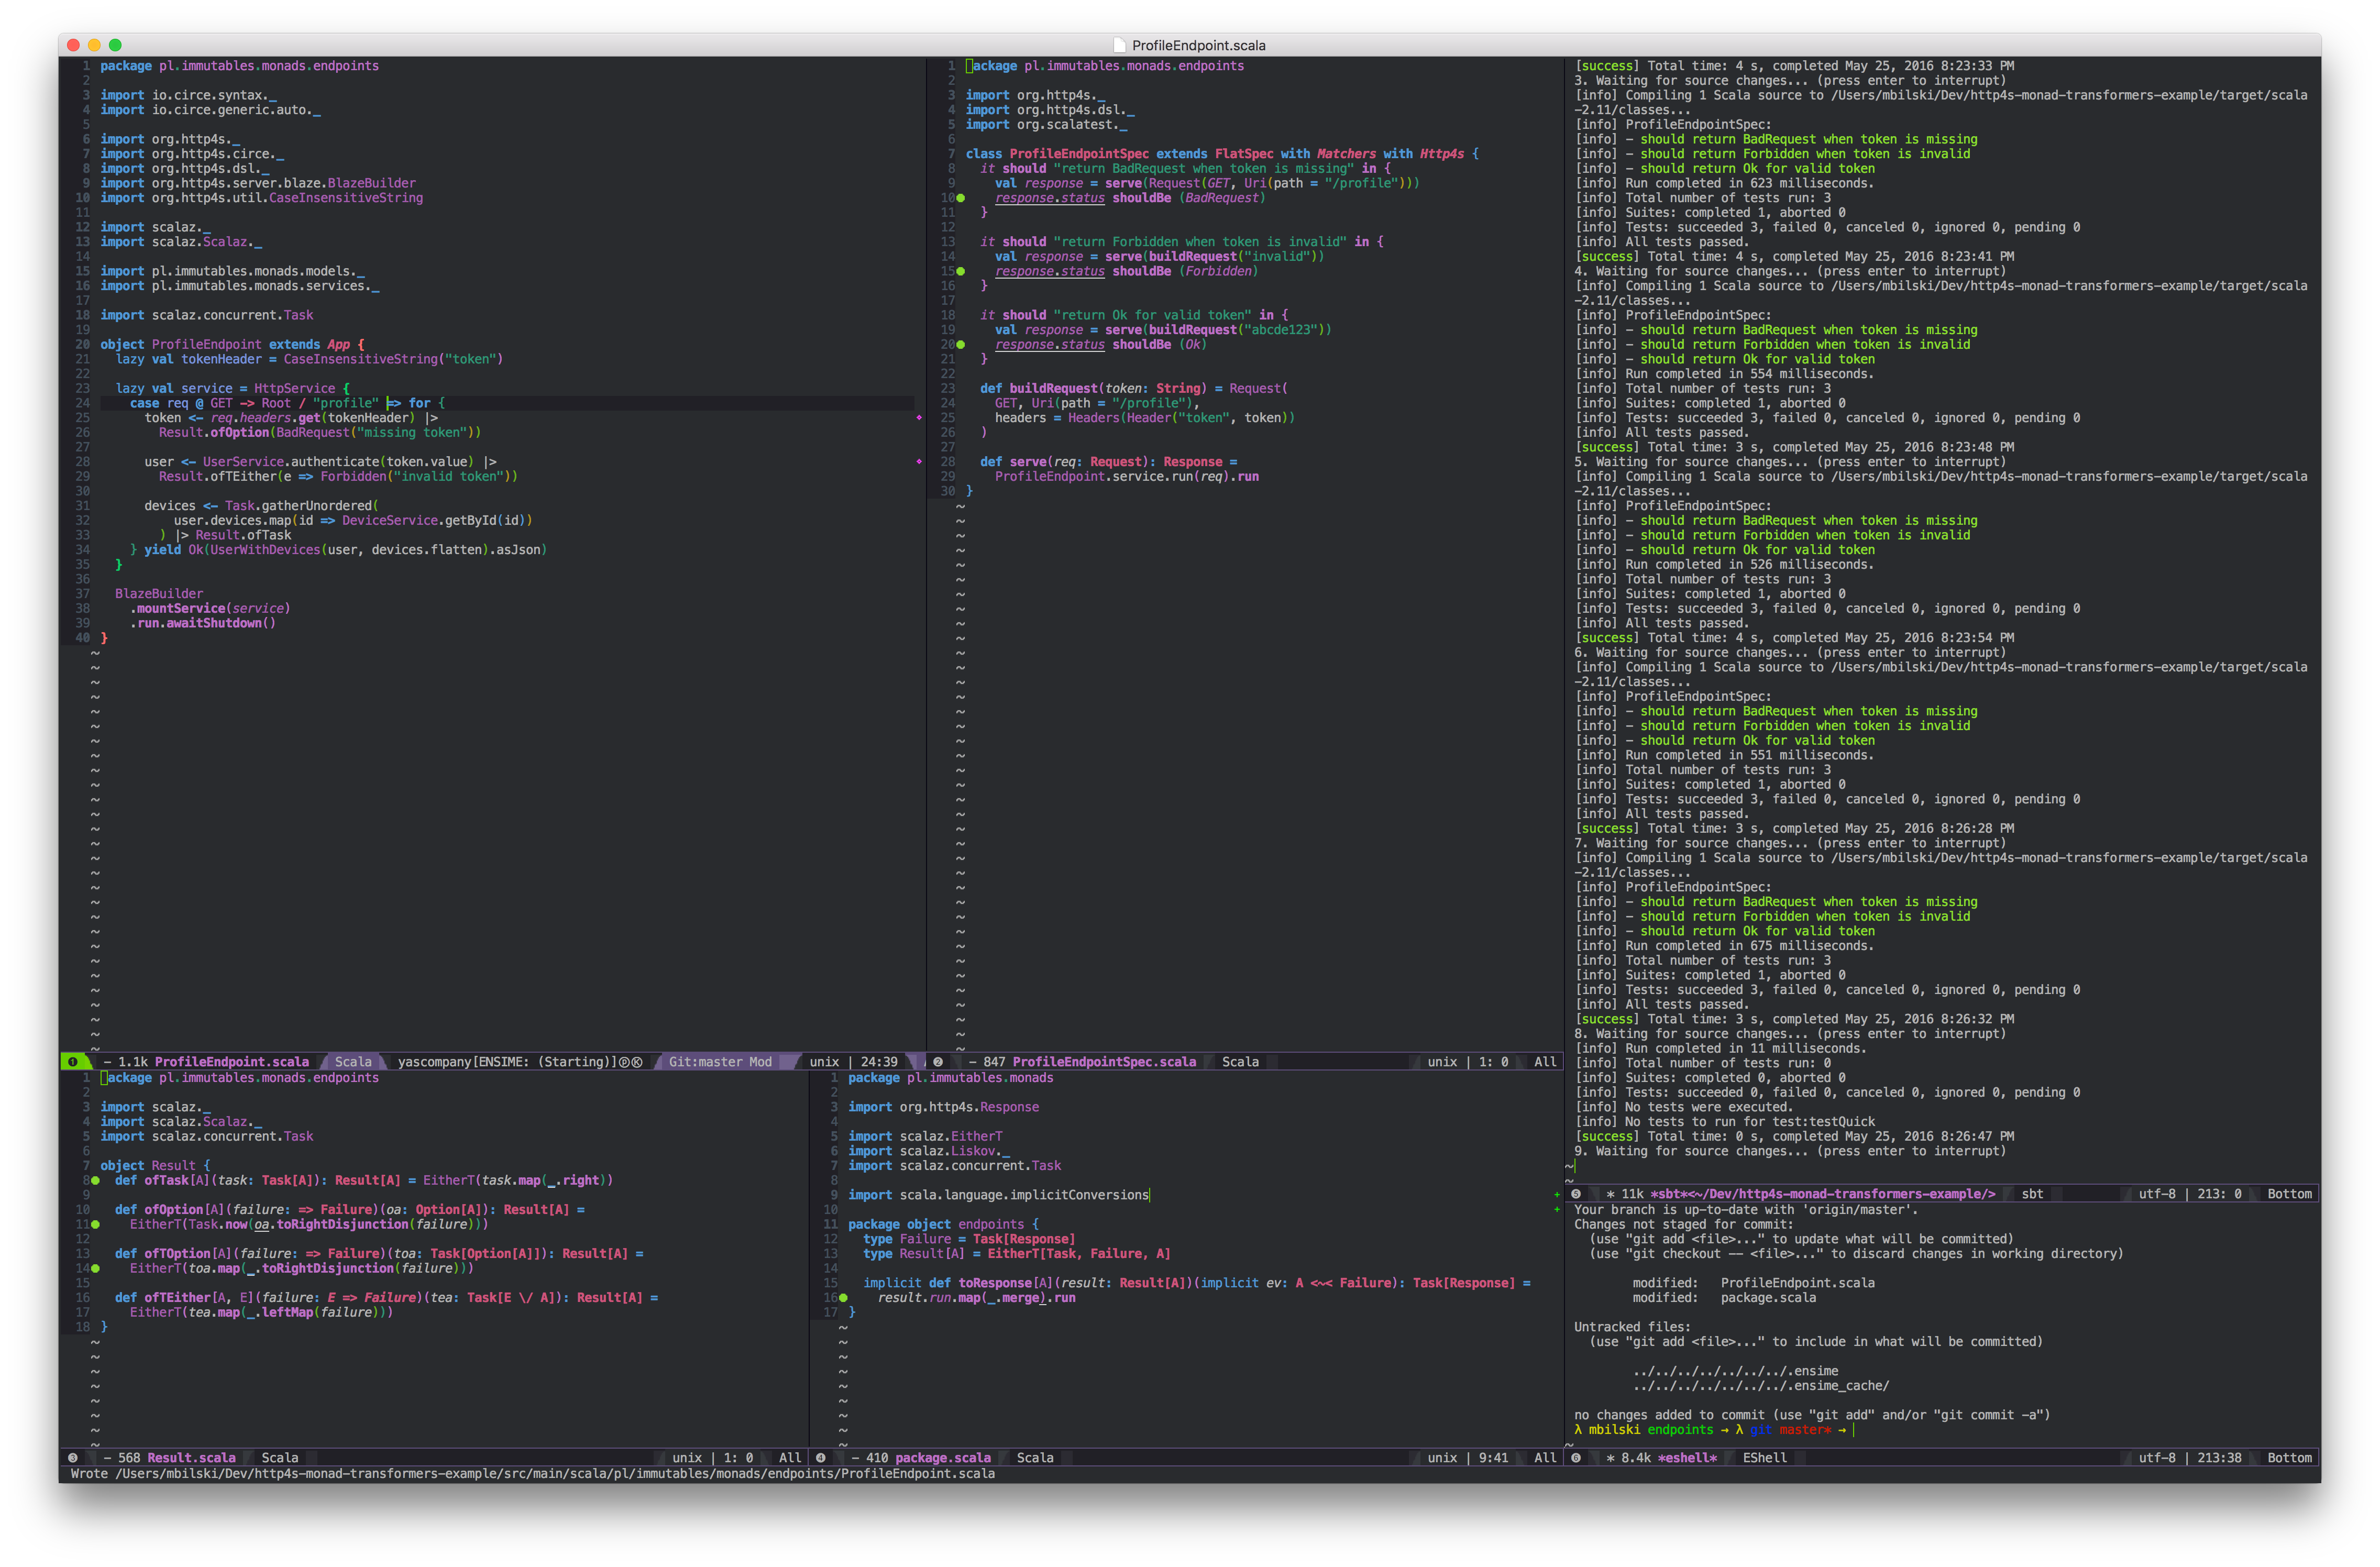Viewport: 2380px width, 1567px height.
Task: Click the file proxy icon in title bar
Action: (x=1120, y=46)
